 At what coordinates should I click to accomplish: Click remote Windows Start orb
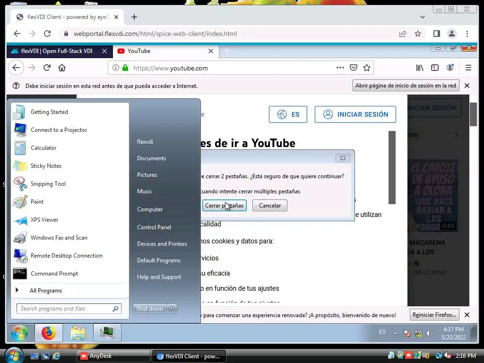click(19, 333)
